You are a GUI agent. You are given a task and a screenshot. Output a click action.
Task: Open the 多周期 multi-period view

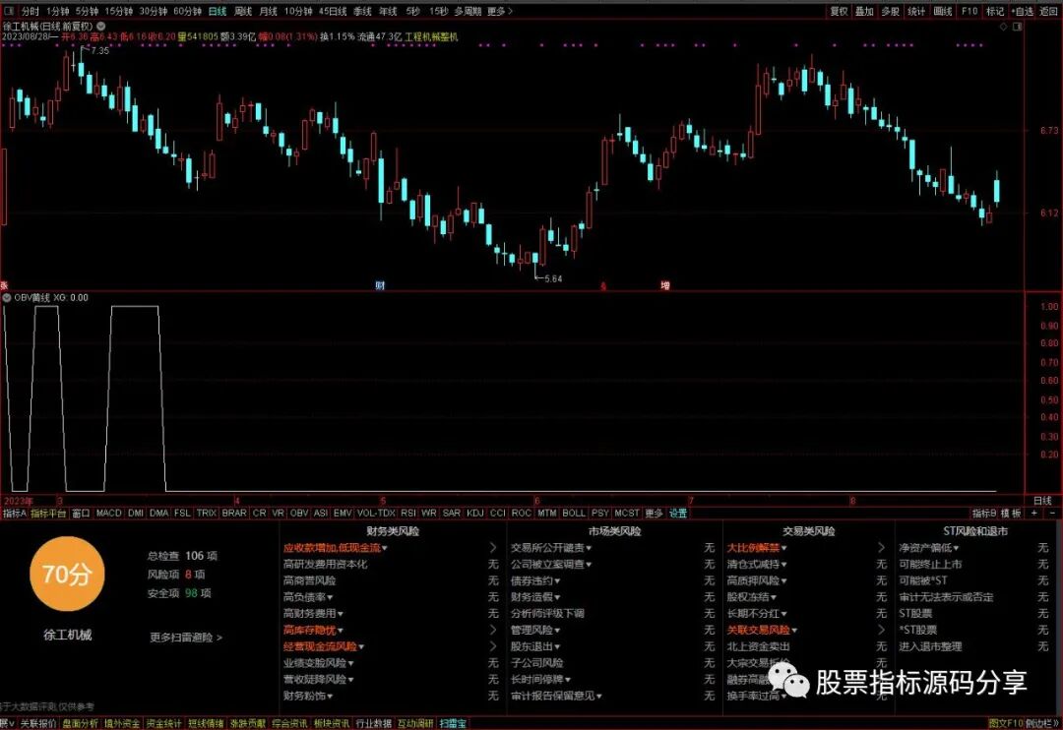(468, 12)
